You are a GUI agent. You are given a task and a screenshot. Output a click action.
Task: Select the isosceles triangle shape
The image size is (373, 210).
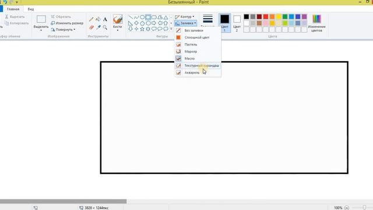coord(166,17)
